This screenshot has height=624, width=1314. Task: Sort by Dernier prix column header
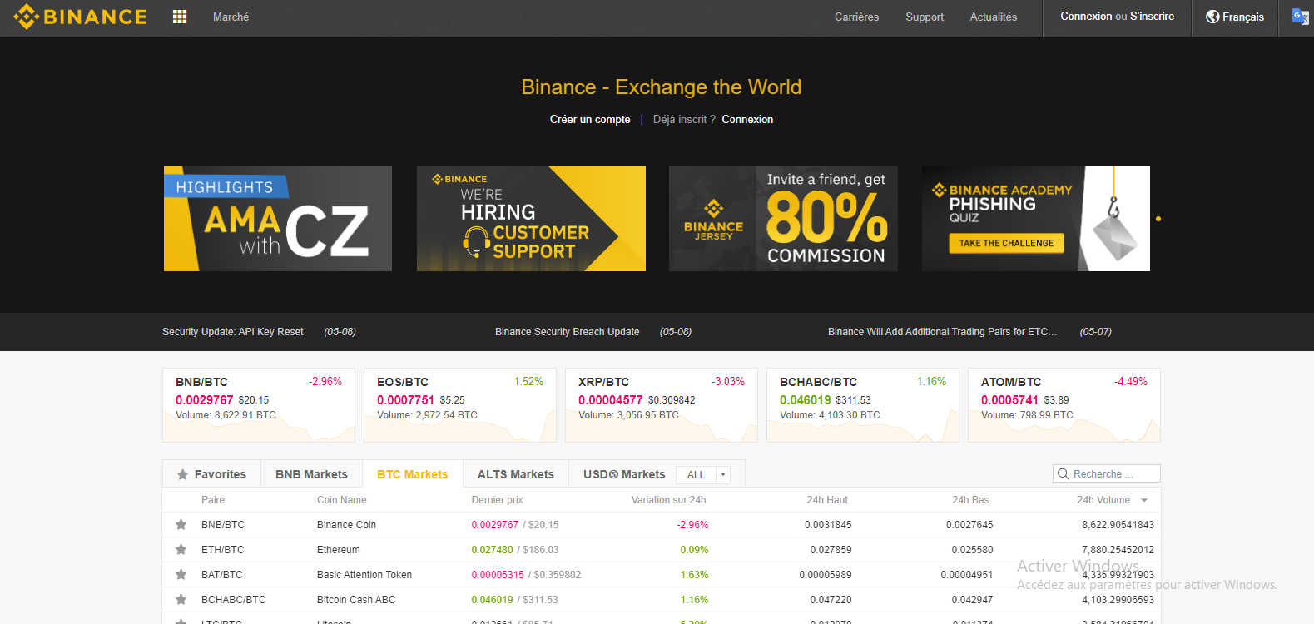[498, 500]
